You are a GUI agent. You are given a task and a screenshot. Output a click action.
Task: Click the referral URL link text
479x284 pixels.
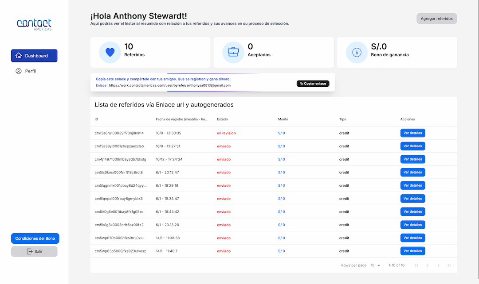(169, 85)
